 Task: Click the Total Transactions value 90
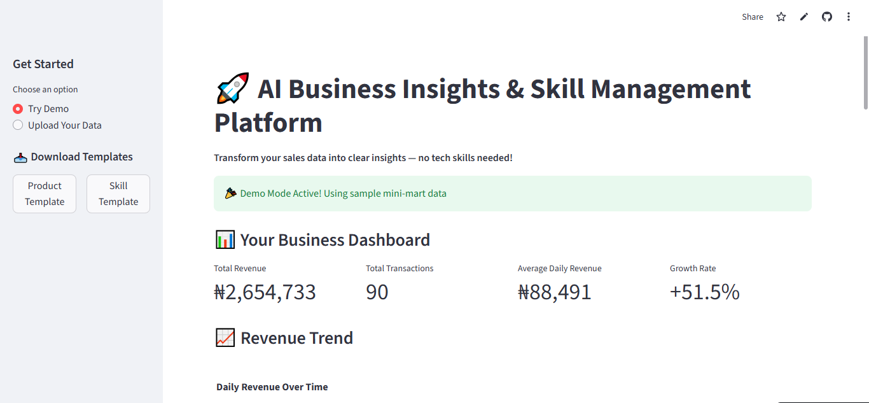pyautogui.click(x=377, y=292)
